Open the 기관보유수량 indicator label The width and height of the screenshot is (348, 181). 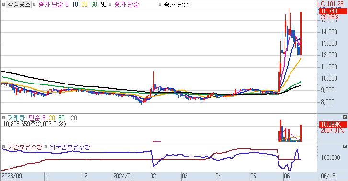coord(24,147)
